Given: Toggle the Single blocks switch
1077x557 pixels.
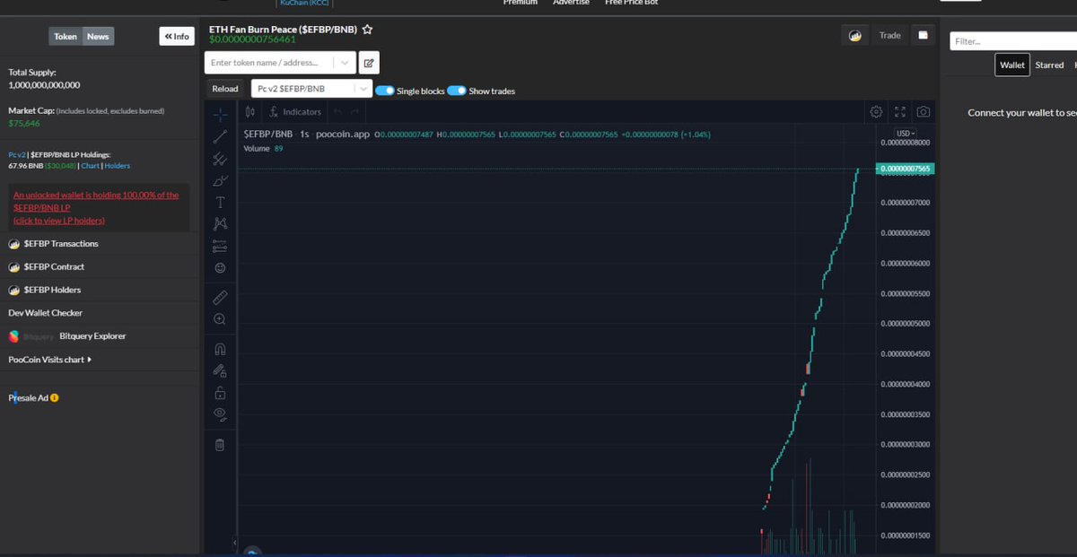Looking at the screenshot, I should pyautogui.click(x=385, y=91).
